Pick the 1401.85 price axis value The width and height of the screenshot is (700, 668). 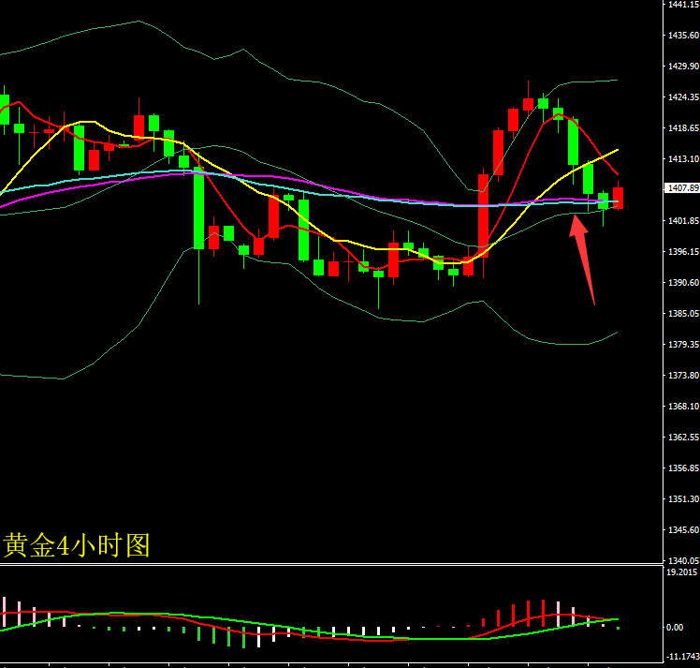coord(683,221)
